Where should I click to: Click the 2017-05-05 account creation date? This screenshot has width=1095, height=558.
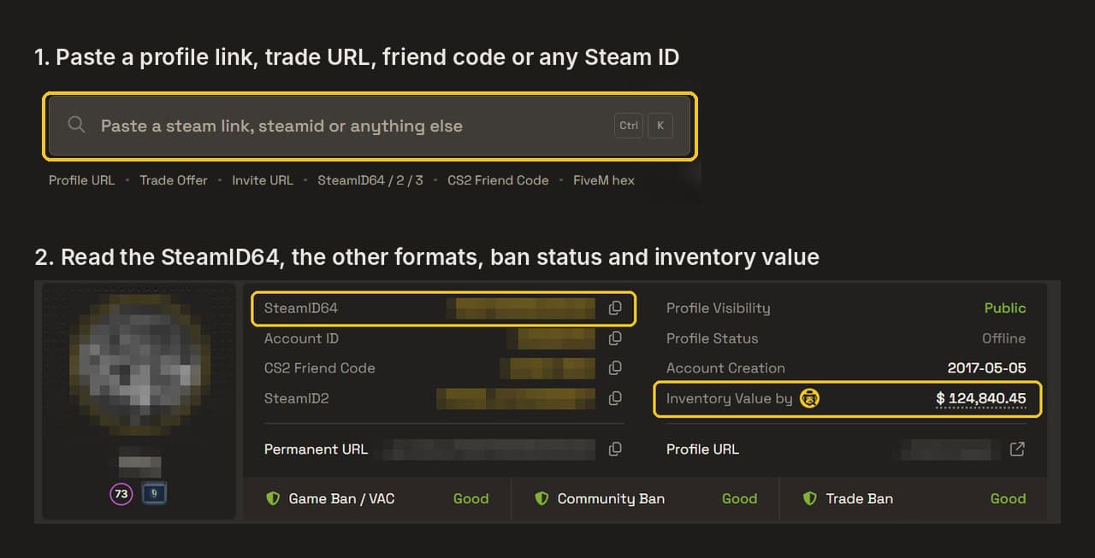[x=987, y=368]
